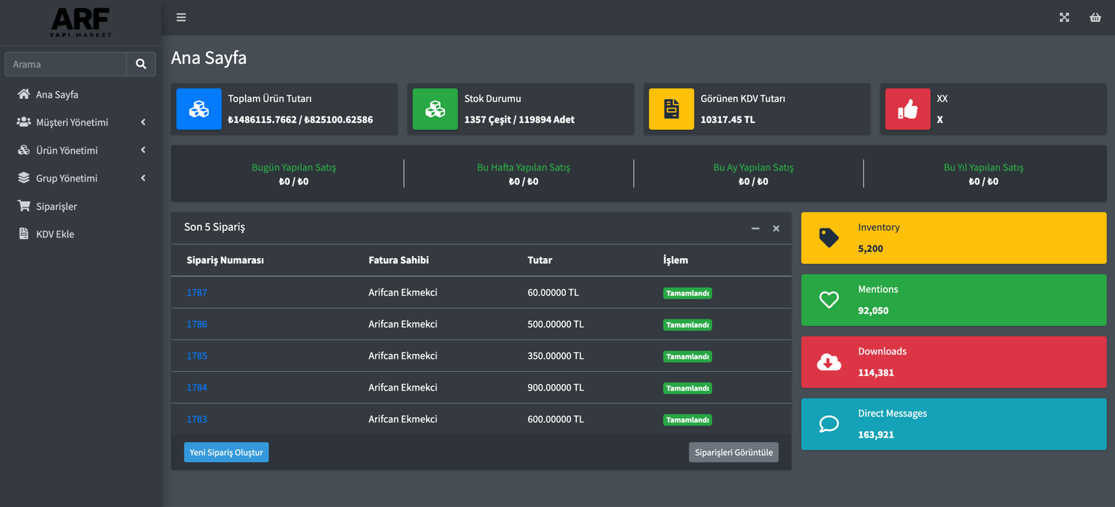This screenshot has width=1115, height=507.
Task: Open KDV Ekle in sidebar
Action: tap(80, 234)
